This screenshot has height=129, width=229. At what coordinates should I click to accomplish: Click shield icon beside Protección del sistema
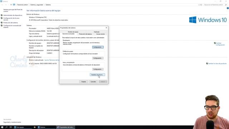pyautogui.click(x=1, y=23)
